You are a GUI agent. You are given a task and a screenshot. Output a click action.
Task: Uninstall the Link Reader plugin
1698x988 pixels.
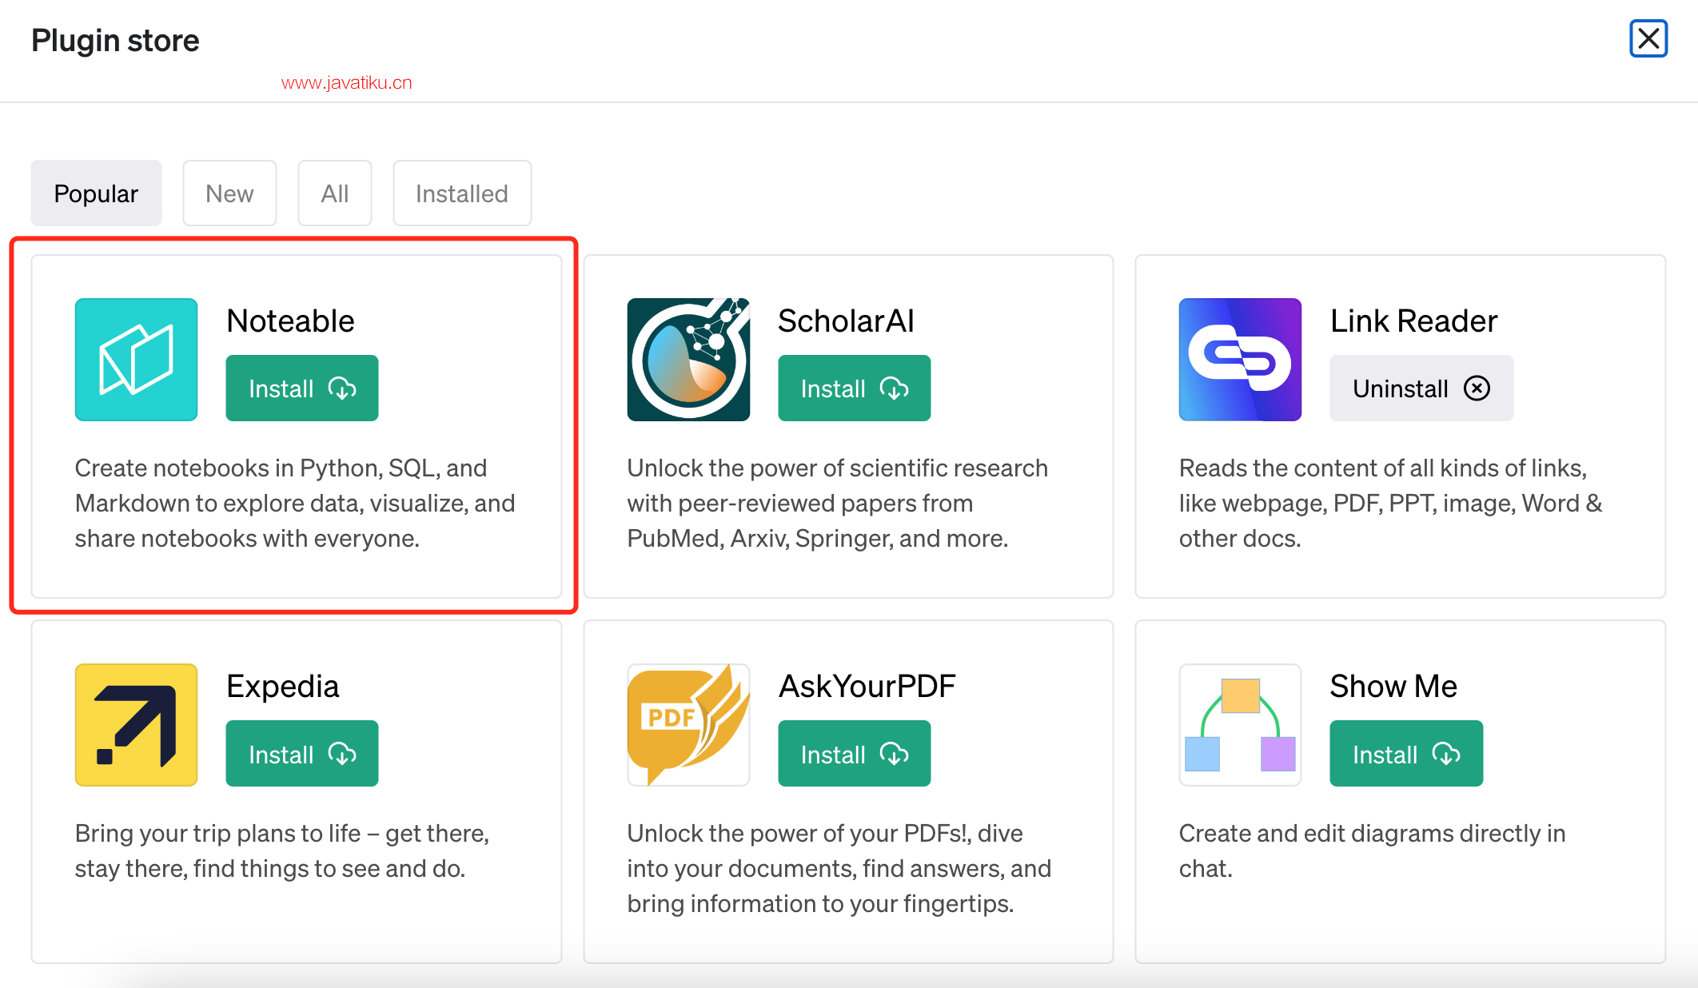[x=1421, y=388]
